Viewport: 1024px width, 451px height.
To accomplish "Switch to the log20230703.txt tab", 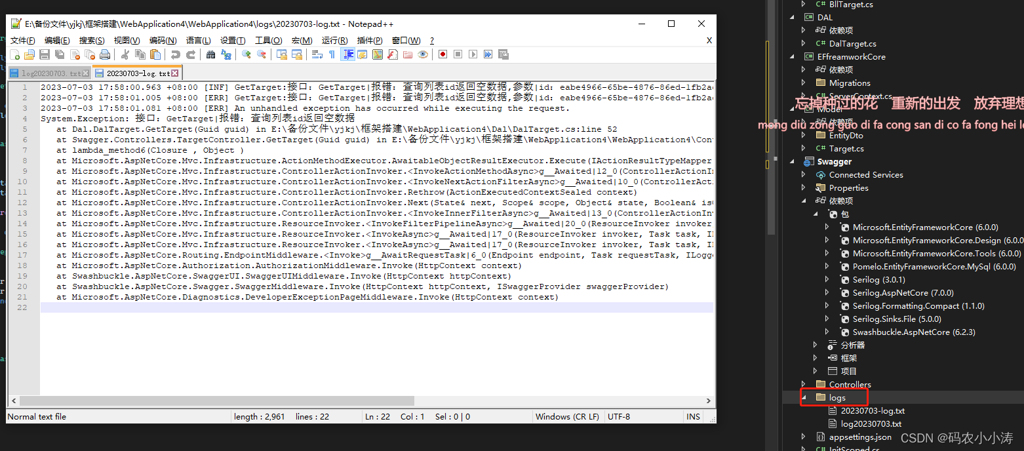I will tap(49, 73).
